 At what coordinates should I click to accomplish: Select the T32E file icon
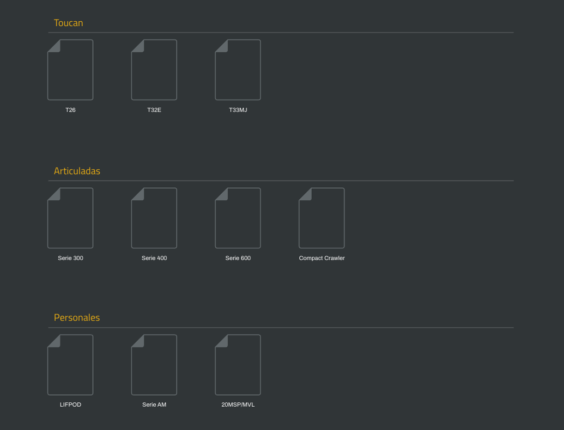pyautogui.click(x=154, y=69)
